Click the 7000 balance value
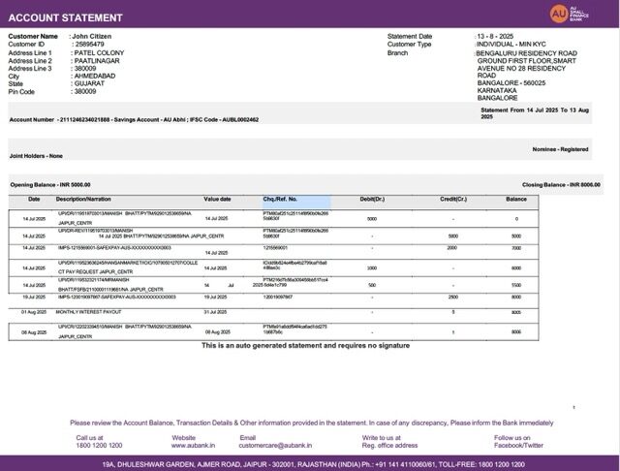The width and height of the screenshot is (620, 471). click(x=516, y=248)
